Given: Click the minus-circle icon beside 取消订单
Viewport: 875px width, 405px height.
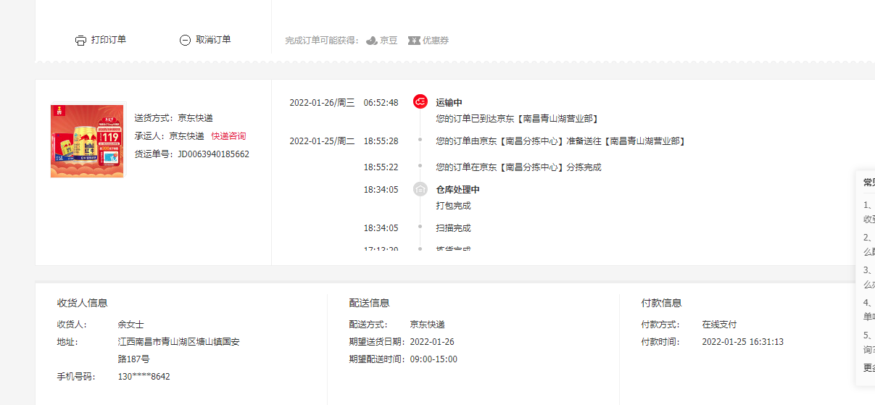Looking at the screenshot, I should pyautogui.click(x=185, y=41).
